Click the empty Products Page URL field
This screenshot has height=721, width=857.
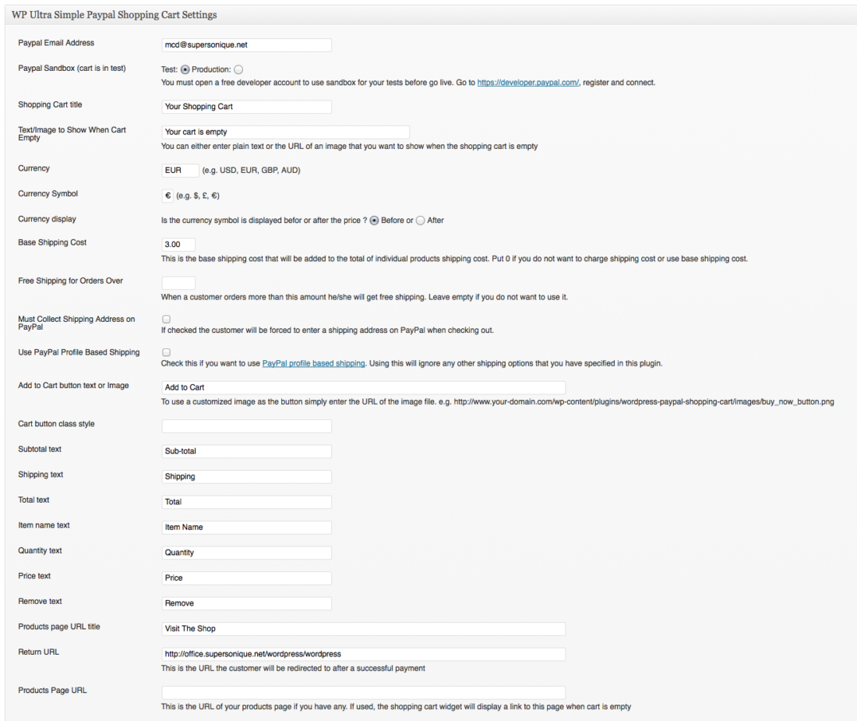point(364,693)
